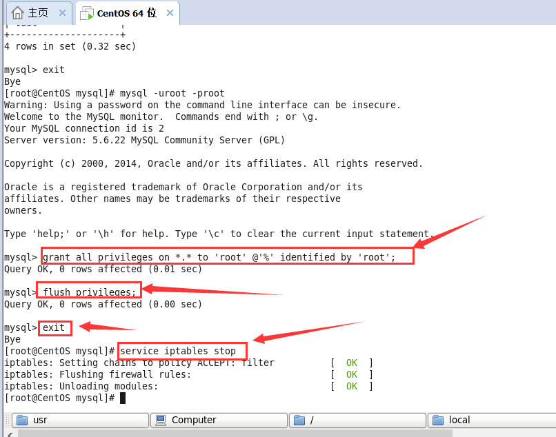Close the 主页 tab

62,13
